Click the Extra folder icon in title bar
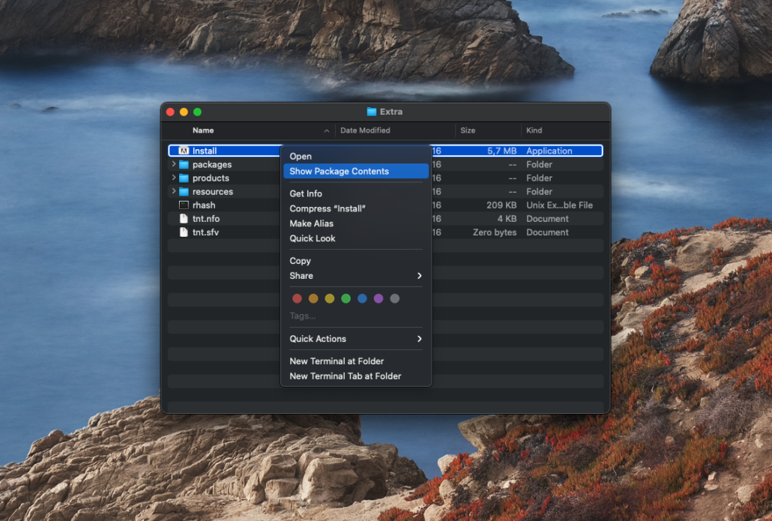Viewport: 772px width, 521px height. 372,112
